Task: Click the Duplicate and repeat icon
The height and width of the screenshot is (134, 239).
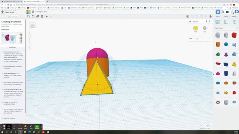Action: click(x=37, y=16)
